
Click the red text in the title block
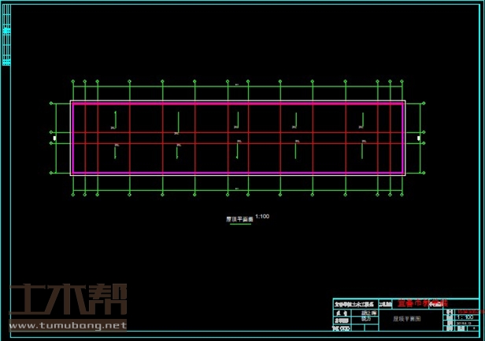(x=422, y=302)
